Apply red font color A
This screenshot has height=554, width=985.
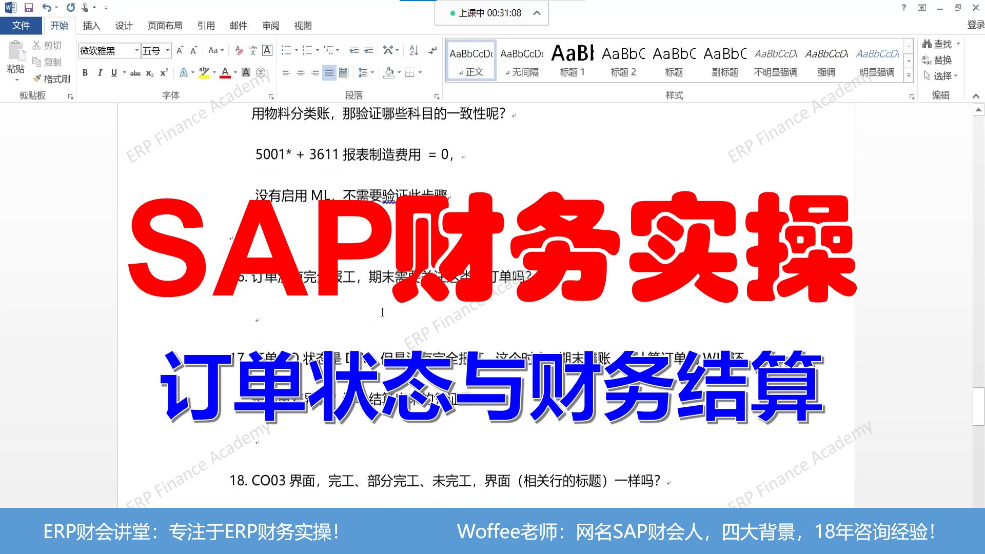(225, 73)
